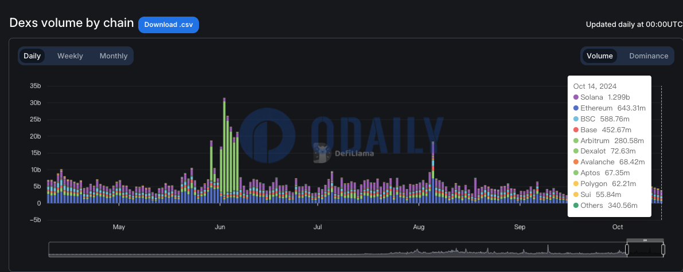Click the 'Dexs volume by chain' heading

72,23
